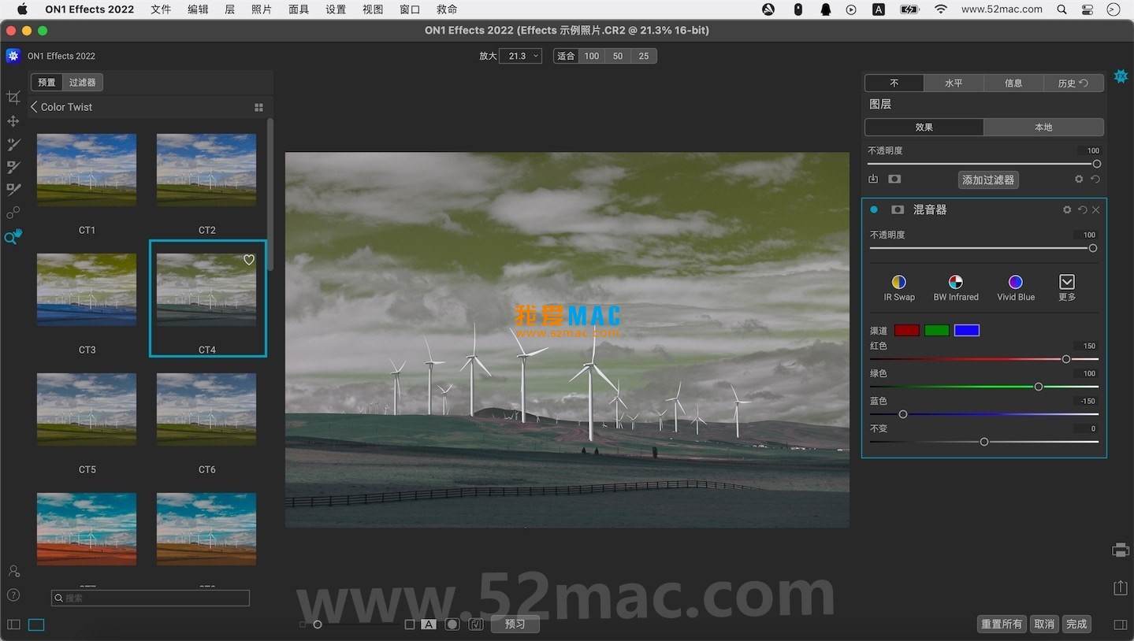The image size is (1134, 641).
Task: Switch to the single-view layout icon
Action: pyautogui.click(x=36, y=624)
